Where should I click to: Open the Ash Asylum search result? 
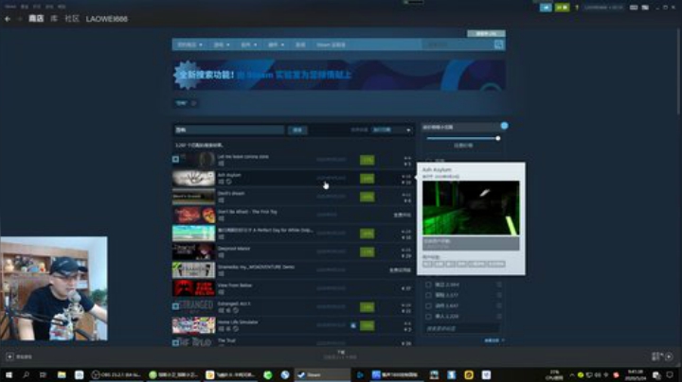tap(293, 178)
